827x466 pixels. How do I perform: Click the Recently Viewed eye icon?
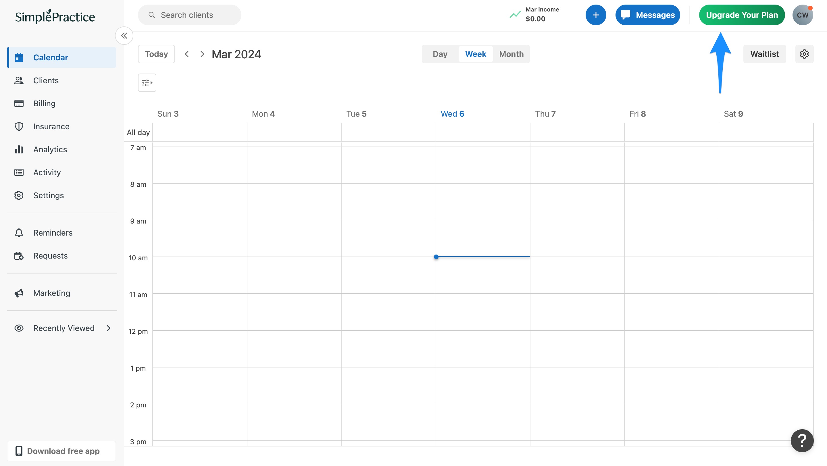tap(19, 328)
